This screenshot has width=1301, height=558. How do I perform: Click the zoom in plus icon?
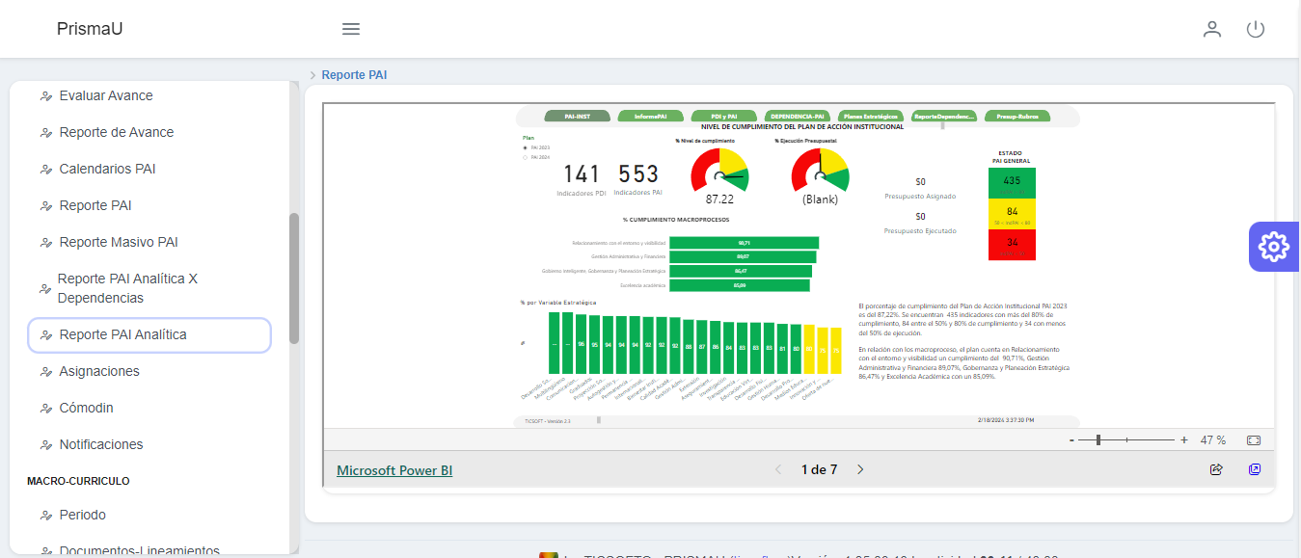point(1184,440)
